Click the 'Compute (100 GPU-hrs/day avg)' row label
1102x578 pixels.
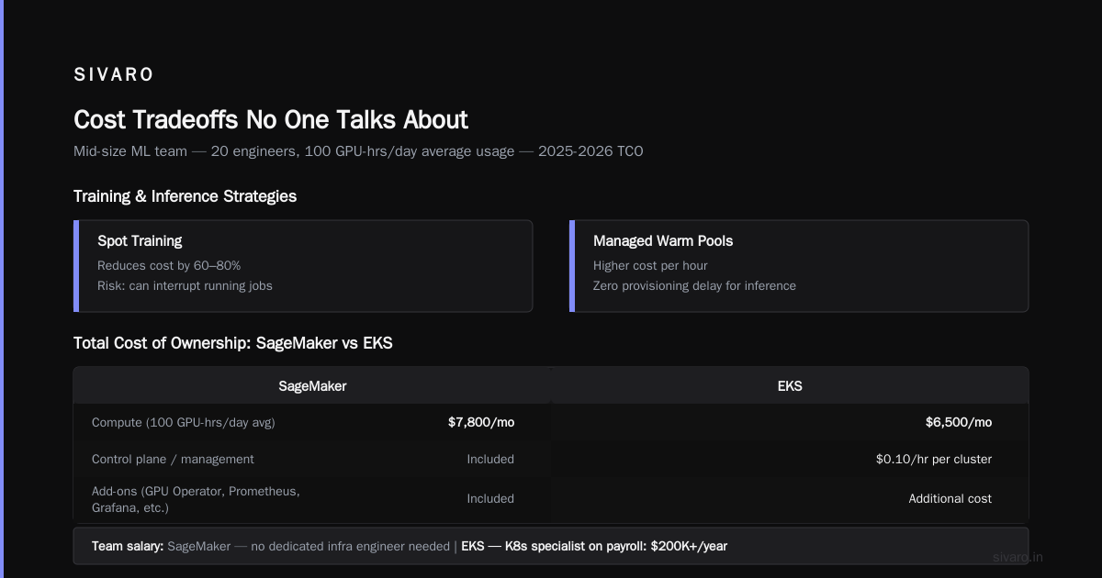pos(184,423)
